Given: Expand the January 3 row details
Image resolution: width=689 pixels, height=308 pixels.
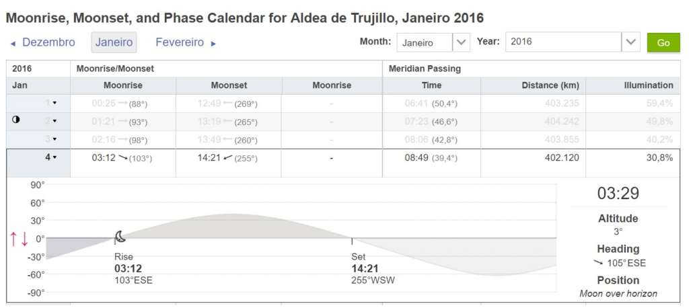Looking at the screenshot, I should 55,139.
